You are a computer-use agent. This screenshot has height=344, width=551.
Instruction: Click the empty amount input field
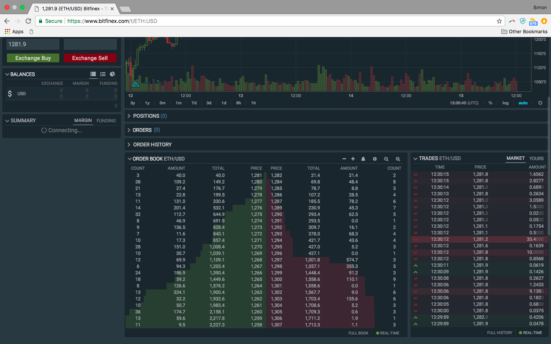(90, 44)
